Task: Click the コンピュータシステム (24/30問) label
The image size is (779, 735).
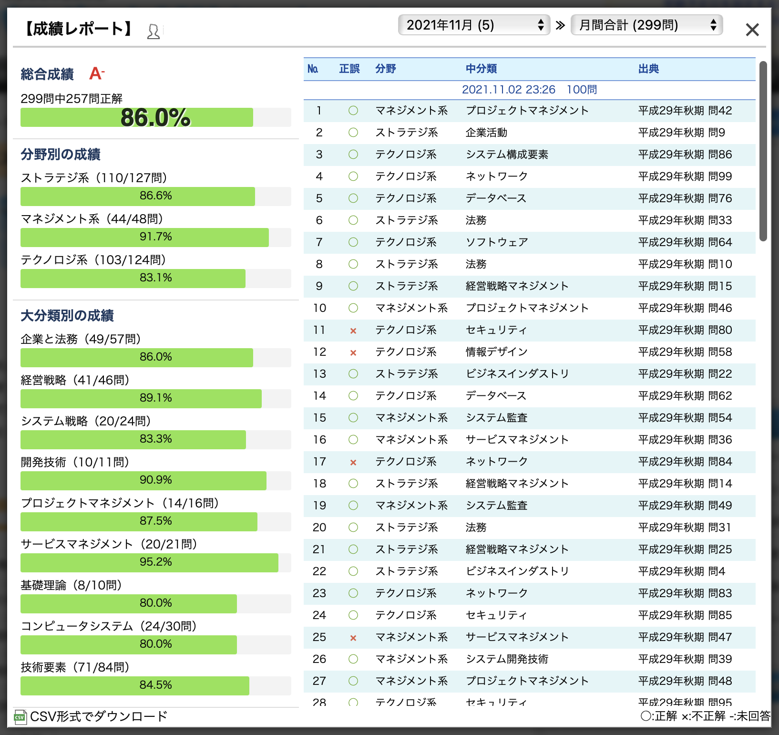Action: 109,626
